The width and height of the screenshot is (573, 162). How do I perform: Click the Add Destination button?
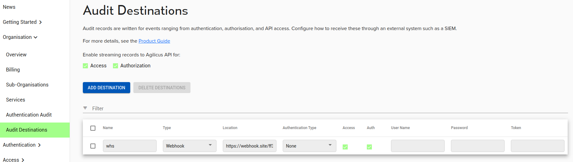click(106, 88)
